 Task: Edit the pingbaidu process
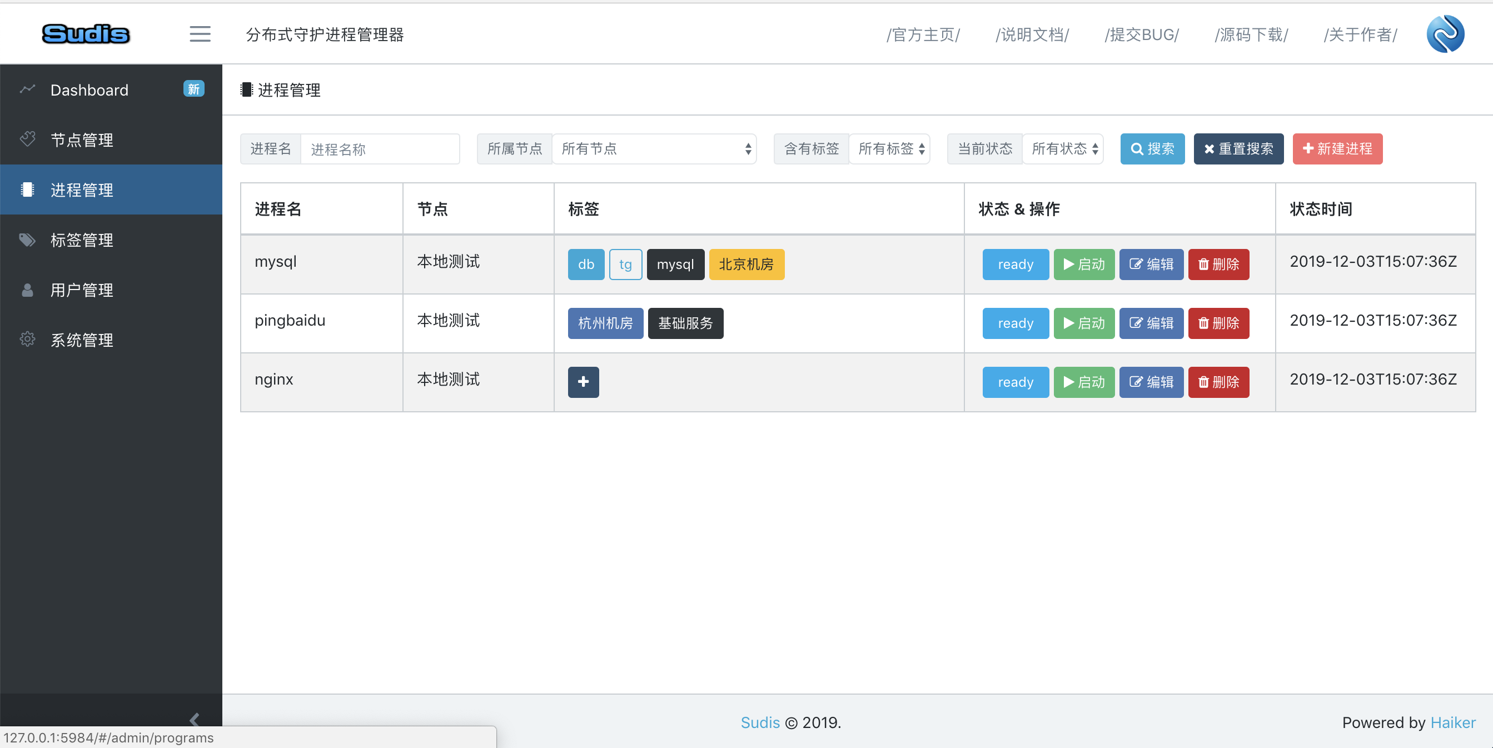[x=1151, y=323]
